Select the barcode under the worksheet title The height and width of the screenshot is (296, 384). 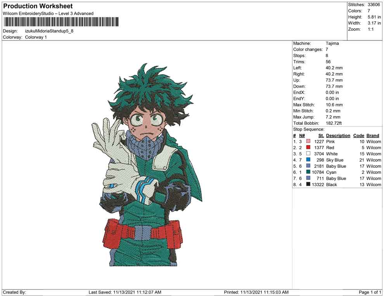pos(61,22)
